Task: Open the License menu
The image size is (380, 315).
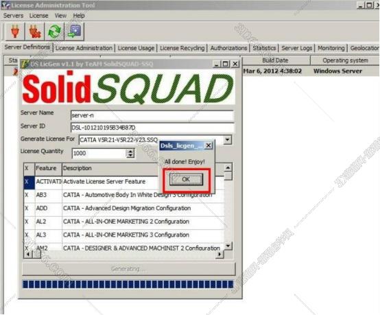Action: (x=39, y=16)
